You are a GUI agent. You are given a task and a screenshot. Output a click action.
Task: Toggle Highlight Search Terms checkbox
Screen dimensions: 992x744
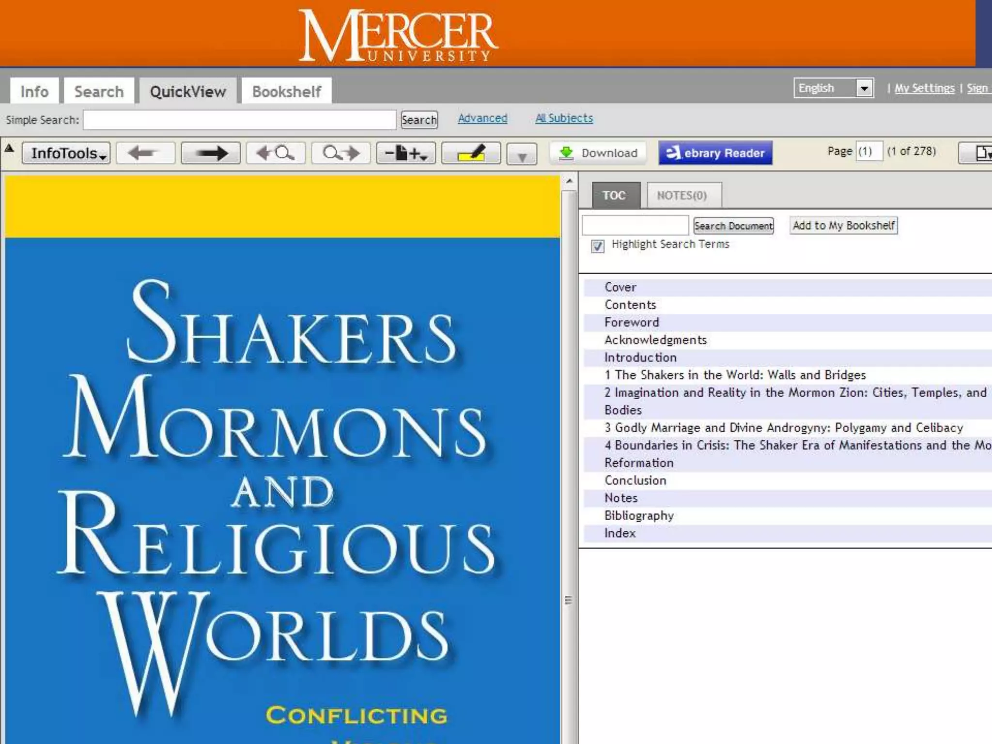tap(598, 246)
